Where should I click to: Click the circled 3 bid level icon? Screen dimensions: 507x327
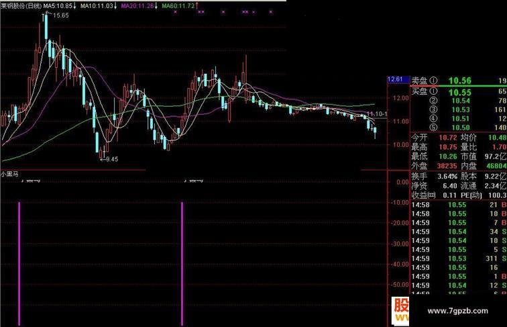[434, 109]
